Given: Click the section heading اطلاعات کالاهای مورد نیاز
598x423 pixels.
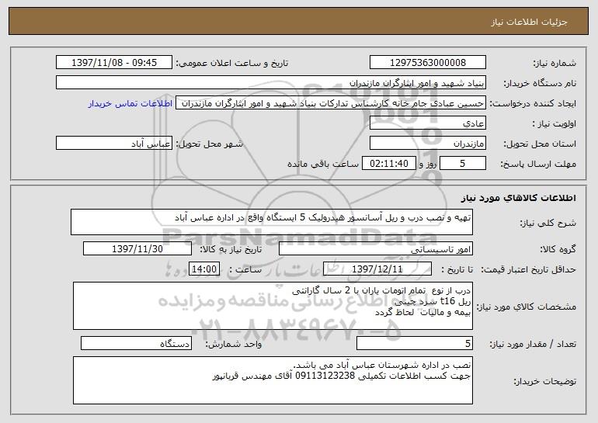Looking at the screenshot, I should click(518, 198).
